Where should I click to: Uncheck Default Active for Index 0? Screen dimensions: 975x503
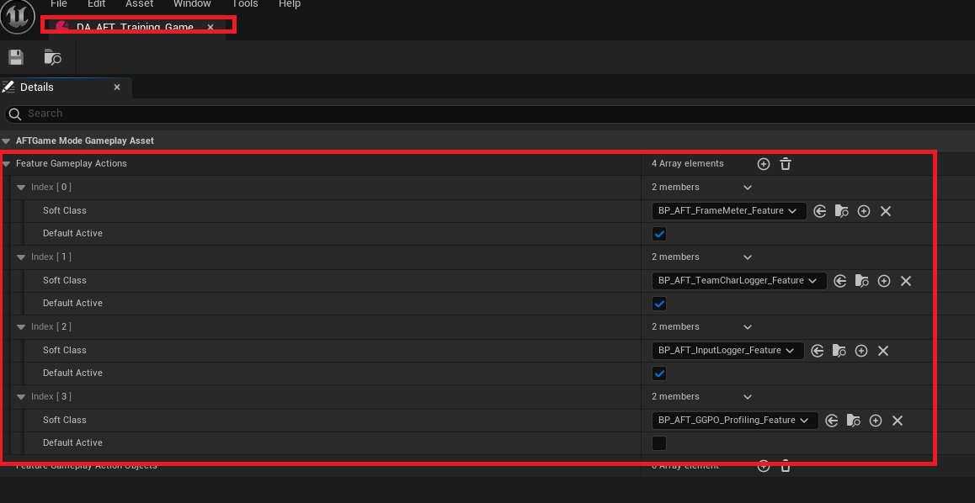point(658,233)
